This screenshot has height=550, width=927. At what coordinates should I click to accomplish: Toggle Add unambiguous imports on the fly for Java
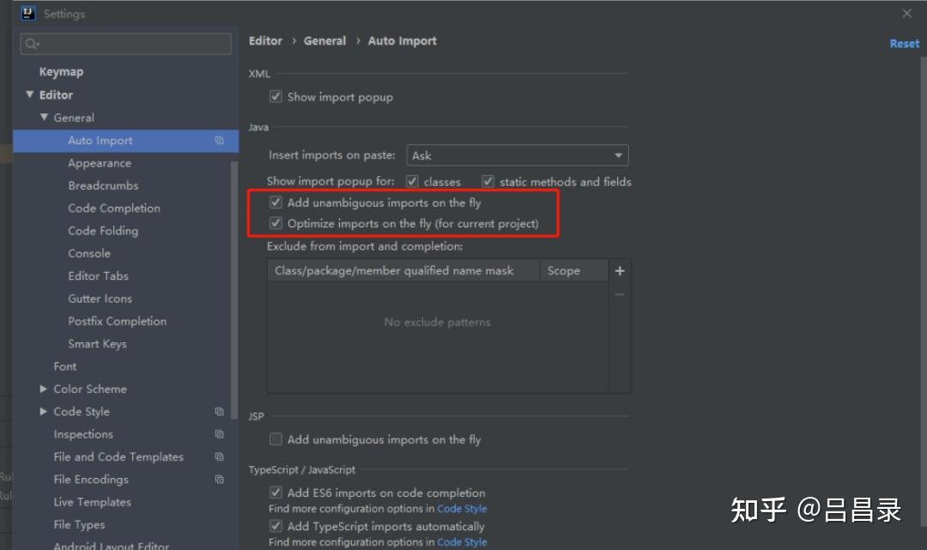coord(276,203)
